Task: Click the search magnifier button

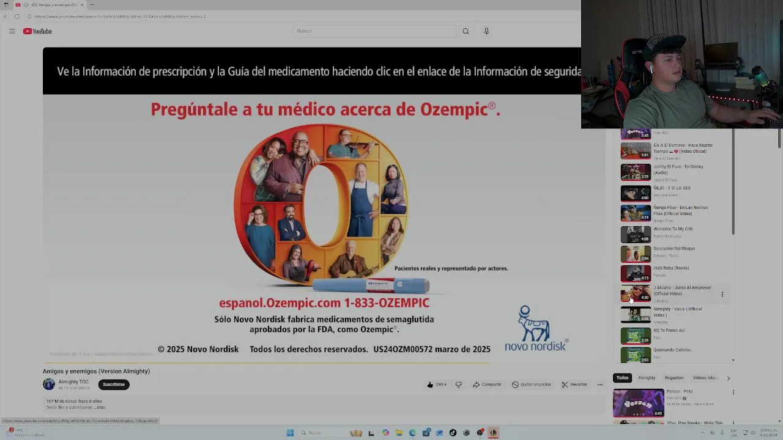Action: (466, 31)
